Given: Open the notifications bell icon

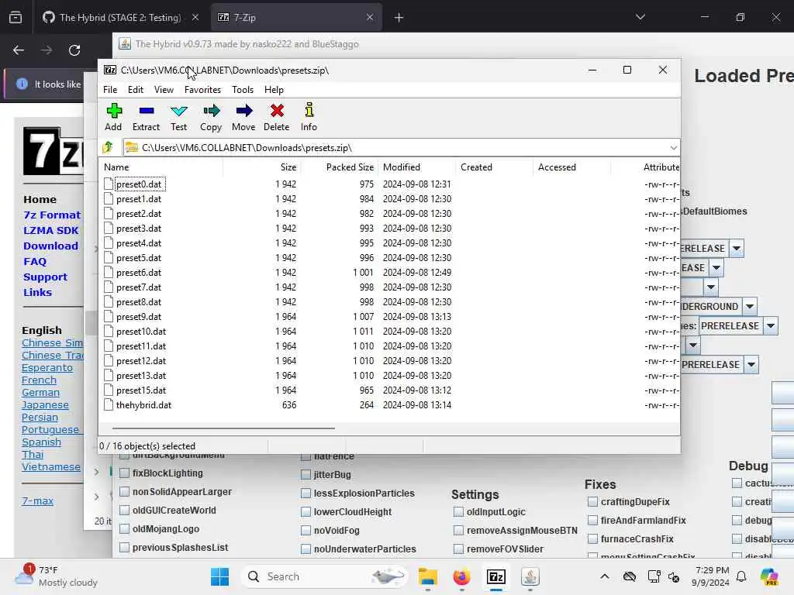Looking at the screenshot, I should (x=741, y=576).
